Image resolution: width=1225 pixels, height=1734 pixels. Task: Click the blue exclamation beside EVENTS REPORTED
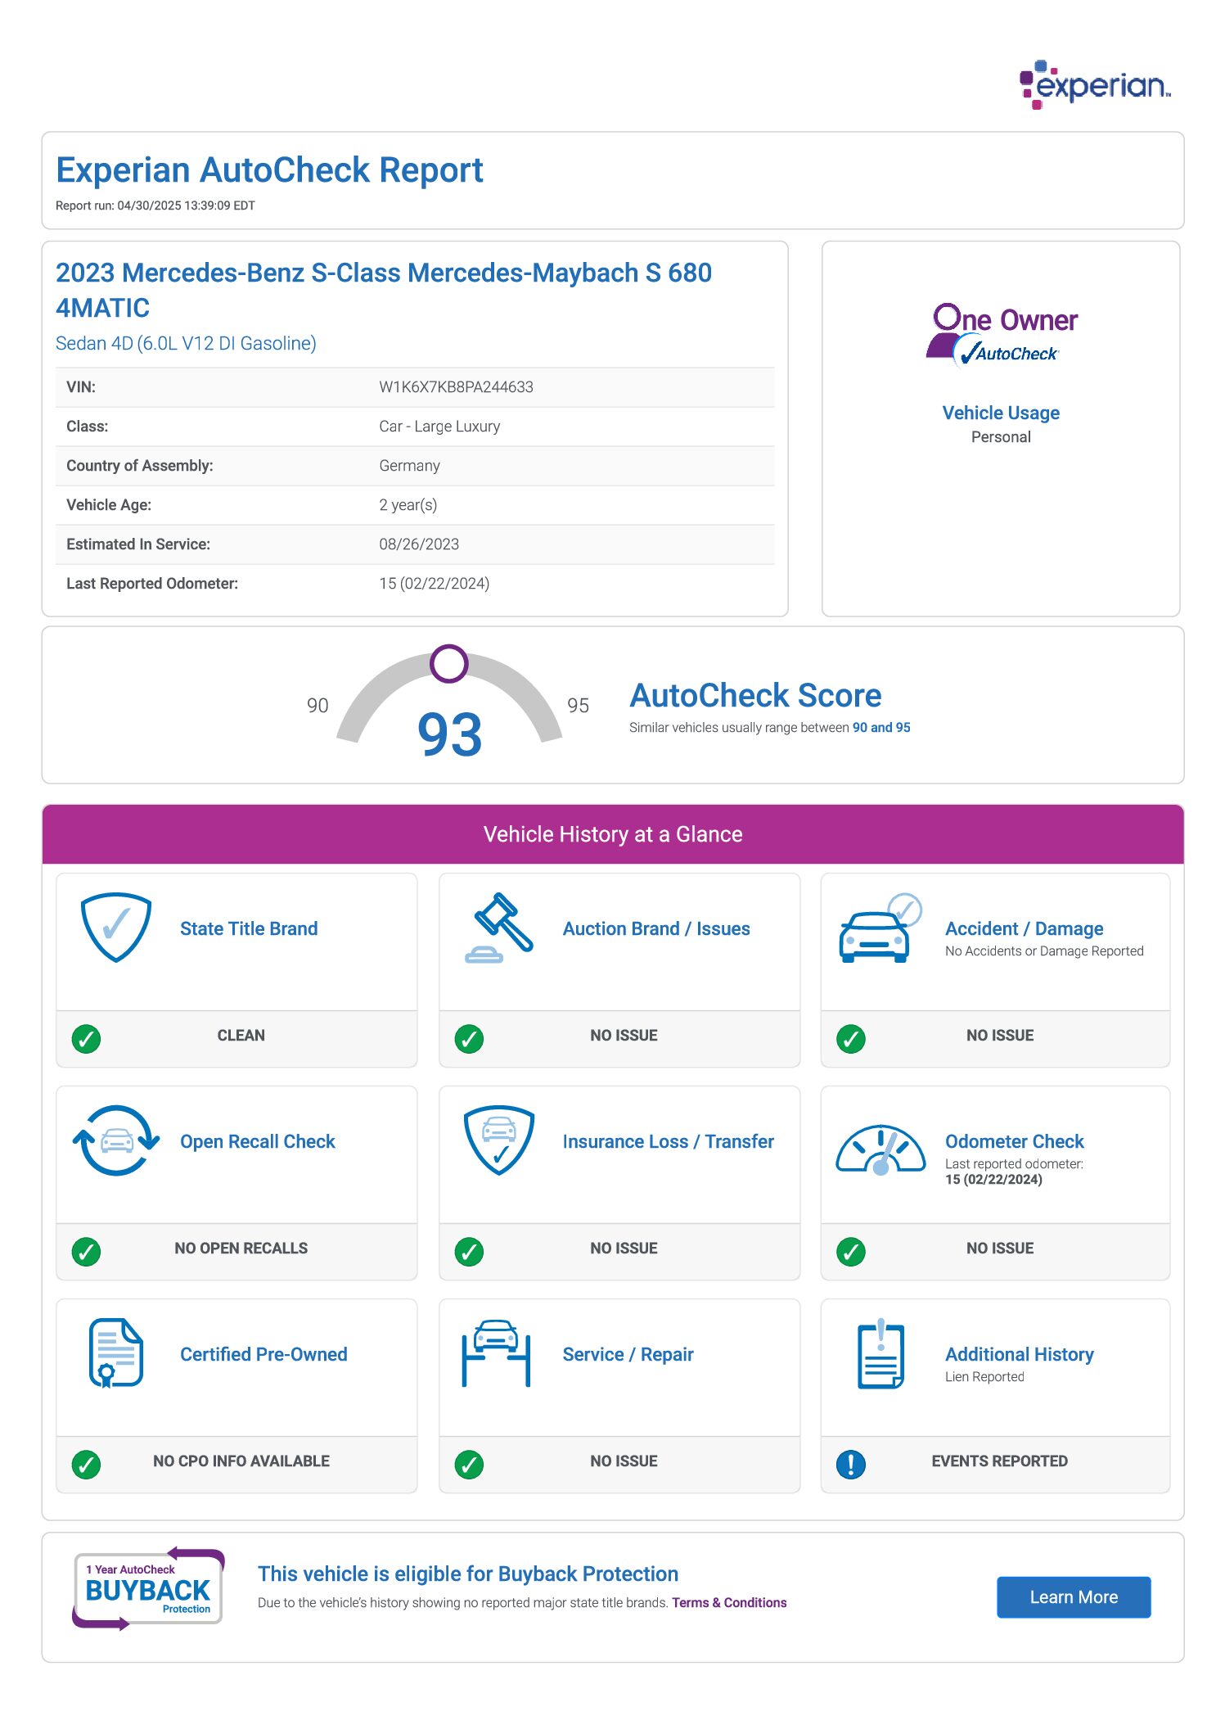(x=851, y=1464)
